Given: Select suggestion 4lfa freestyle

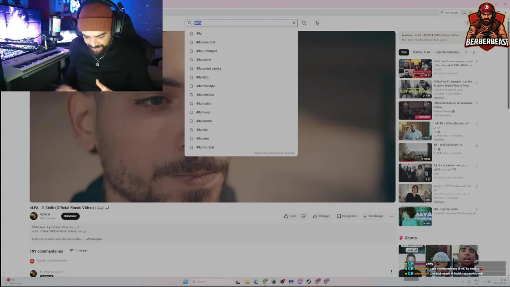Looking at the screenshot, I should (241, 86).
